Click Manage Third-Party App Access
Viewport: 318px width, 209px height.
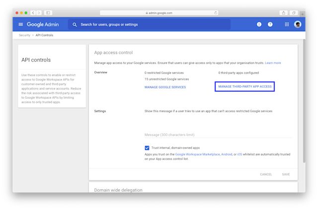pyautogui.click(x=244, y=86)
